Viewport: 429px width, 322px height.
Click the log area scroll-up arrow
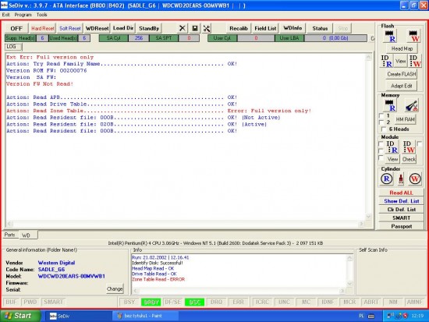click(x=368, y=57)
